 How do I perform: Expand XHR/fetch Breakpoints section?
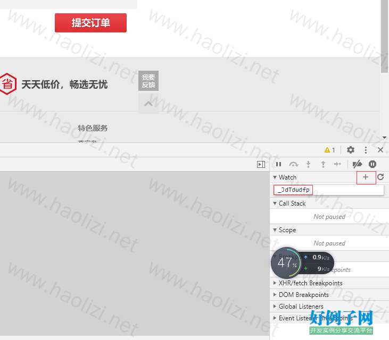310,283
